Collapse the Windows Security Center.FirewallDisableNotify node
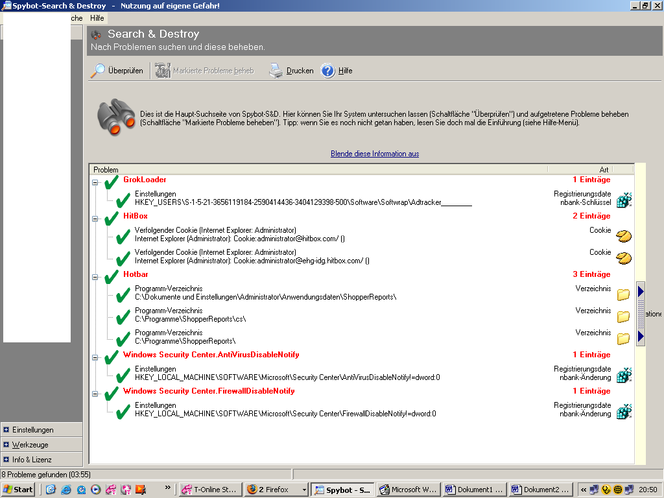The image size is (664, 498). tap(95, 394)
